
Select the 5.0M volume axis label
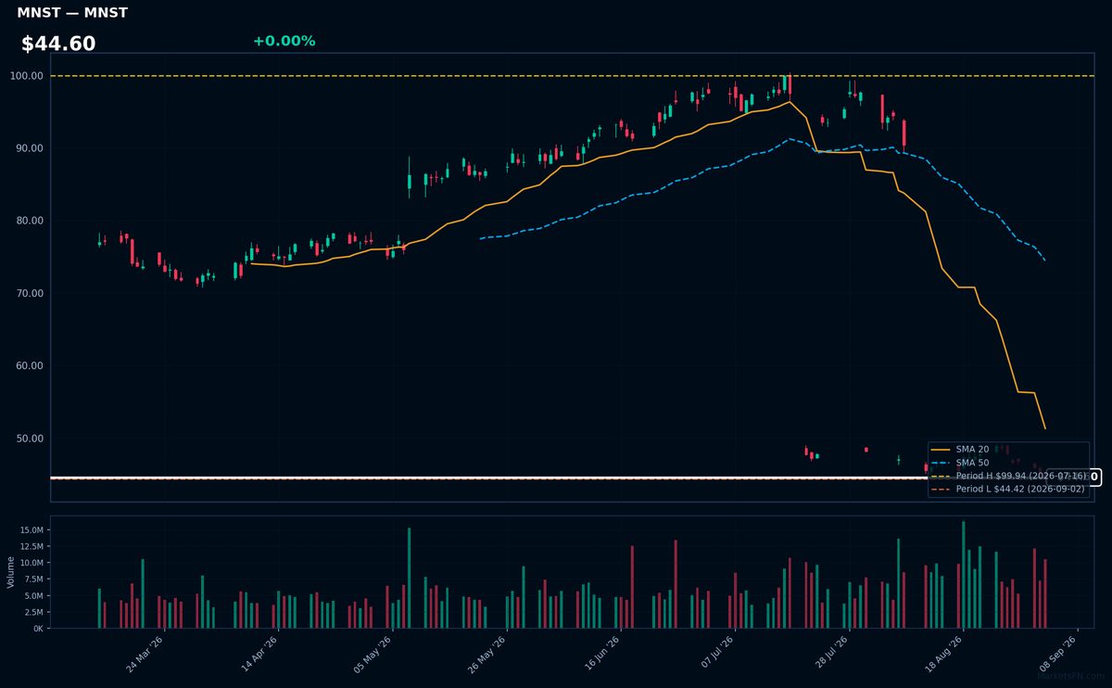click(x=34, y=595)
